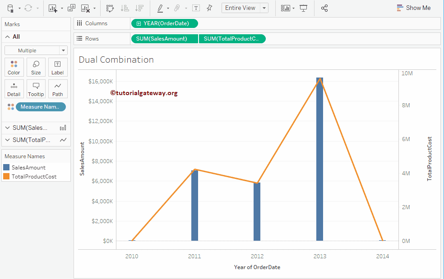Expand the plus on YEAR(OrderDate) pill
Viewport: 444px width, 279px height.
[x=139, y=23]
